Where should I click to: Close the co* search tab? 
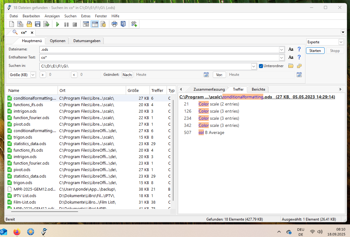coord(32,32)
